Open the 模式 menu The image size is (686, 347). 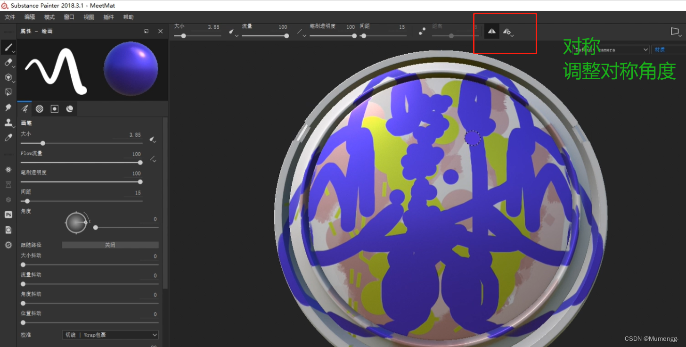[49, 17]
